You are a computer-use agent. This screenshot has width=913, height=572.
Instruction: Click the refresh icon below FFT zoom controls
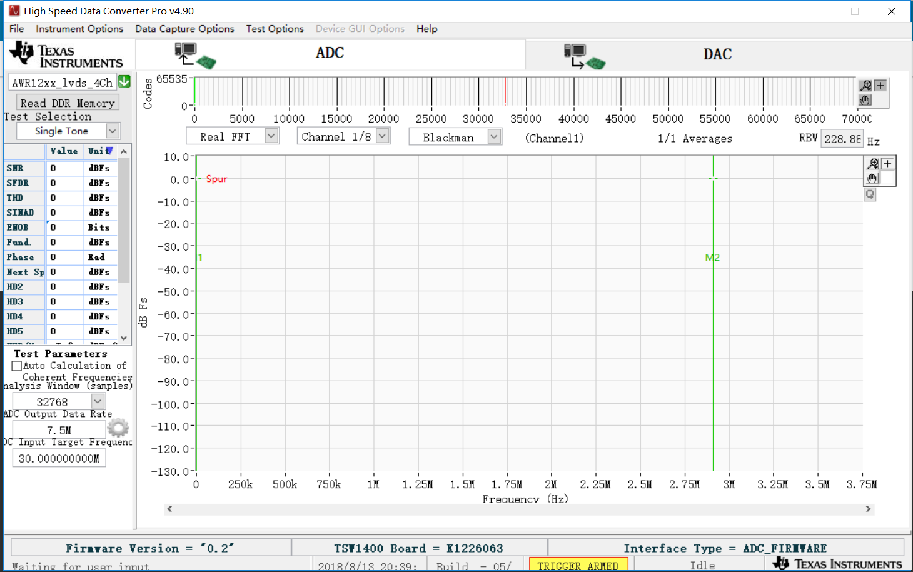tap(870, 194)
